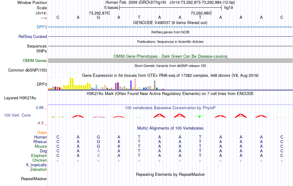Viewport: 293px width, 186px height.
Task: Open the RefSeq Curated track label
Action: click(33, 36)
